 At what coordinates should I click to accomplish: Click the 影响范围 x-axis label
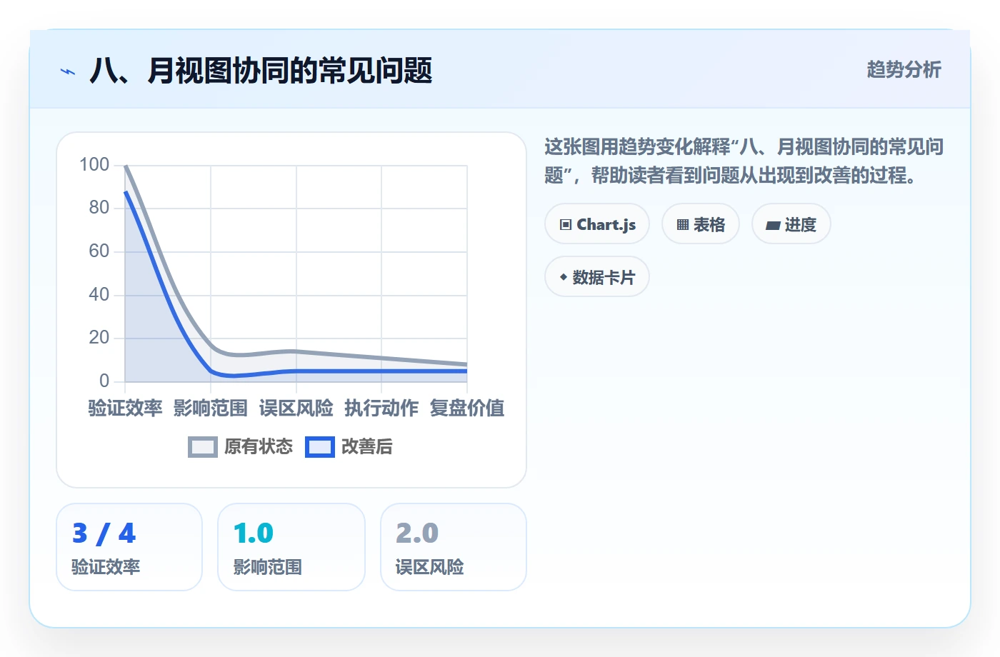211,408
